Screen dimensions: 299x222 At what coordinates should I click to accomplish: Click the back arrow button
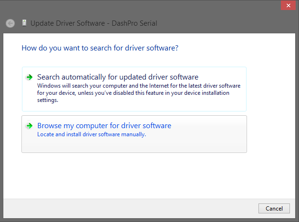point(10,23)
